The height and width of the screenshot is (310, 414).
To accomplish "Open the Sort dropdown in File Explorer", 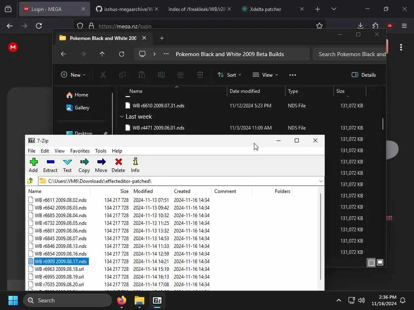I will 229,75.
